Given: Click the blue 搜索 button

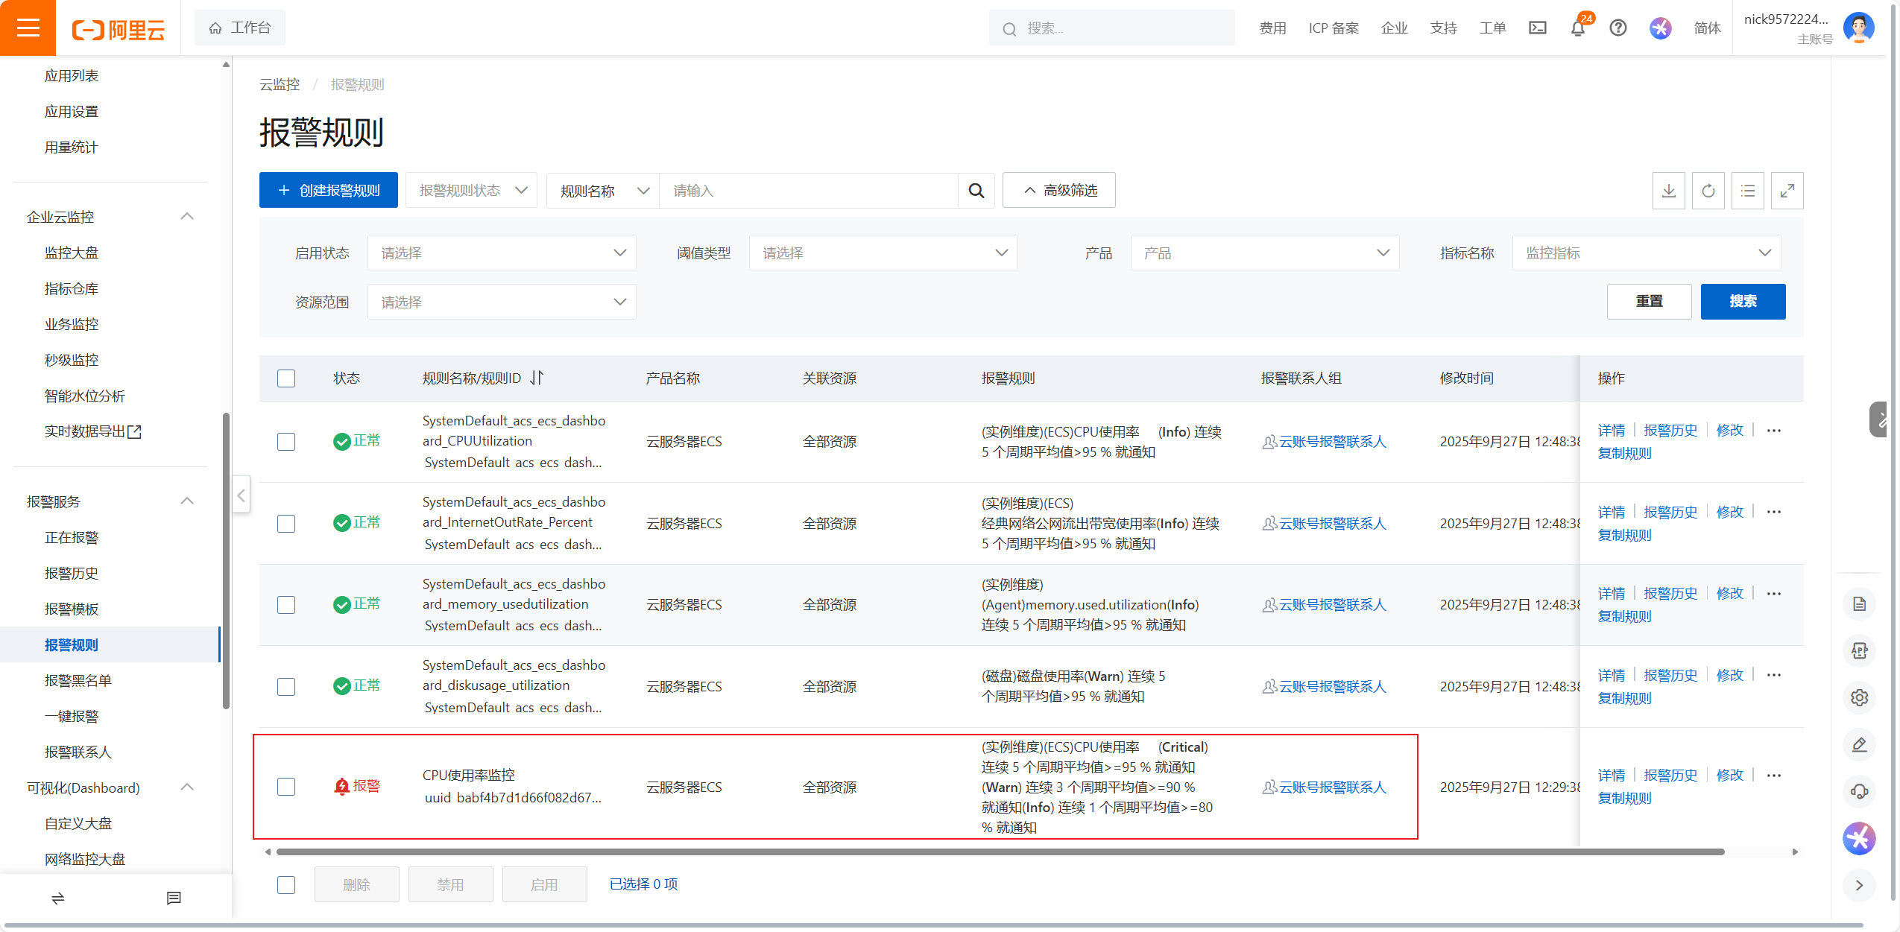Looking at the screenshot, I should [x=1742, y=302].
